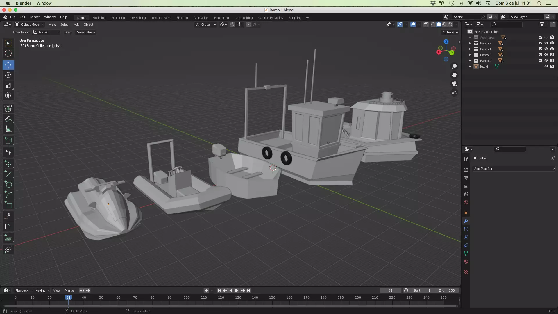Select the Rotate tool
The width and height of the screenshot is (558, 314).
click(x=8, y=75)
